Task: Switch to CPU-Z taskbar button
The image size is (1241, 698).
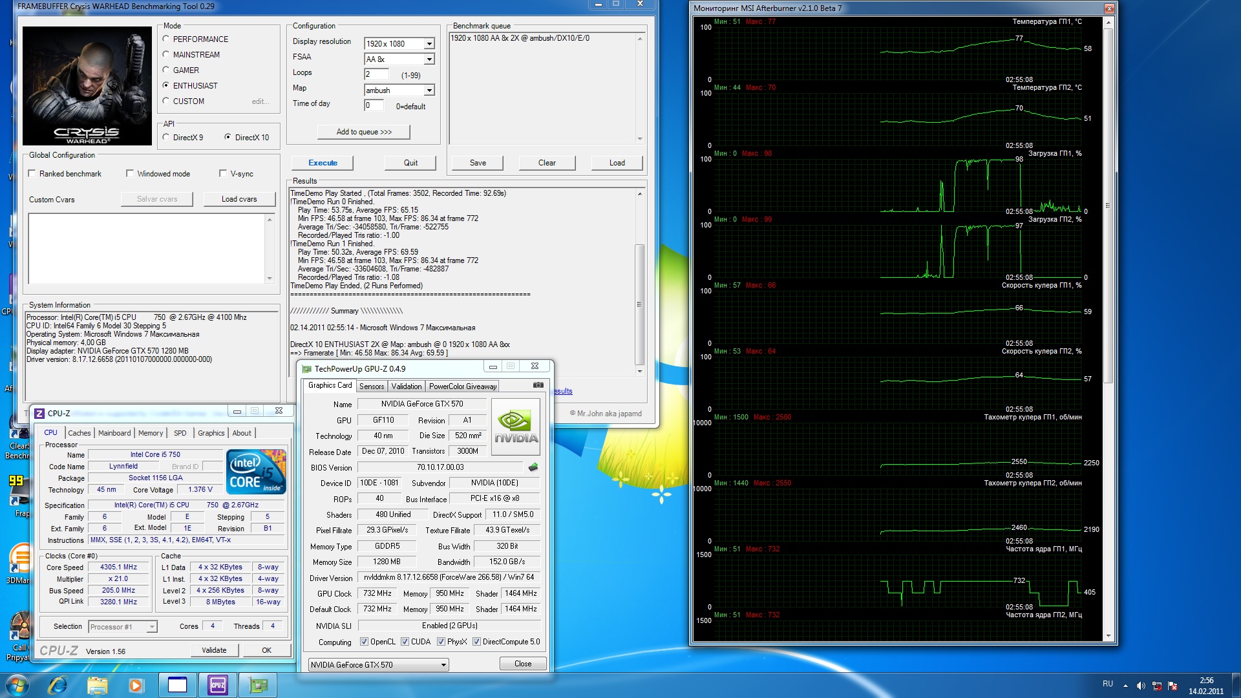Action: pos(218,685)
